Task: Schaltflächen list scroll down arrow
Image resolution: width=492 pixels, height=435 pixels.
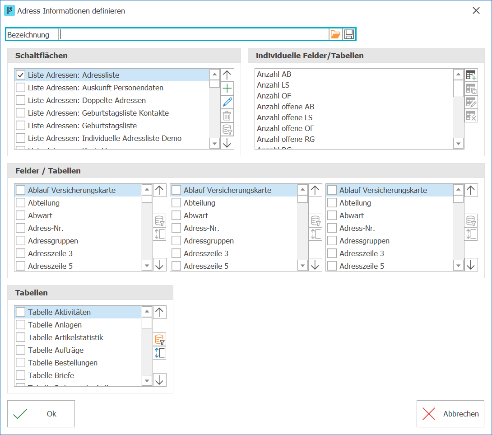Action: pos(214,144)
